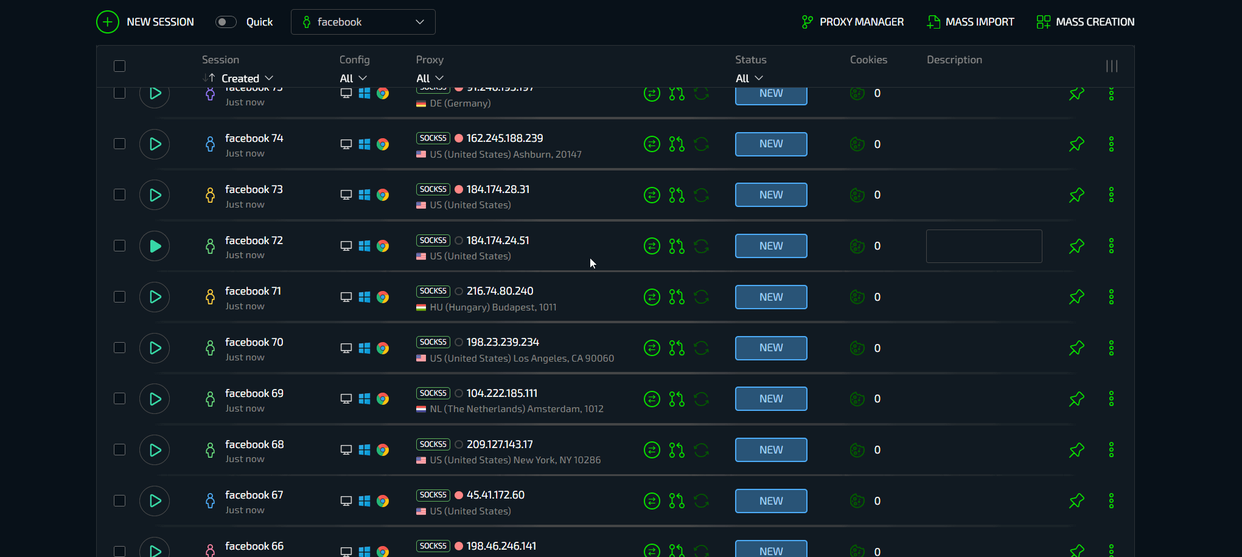This screenshot has width=1242, height=557.
Task: Toggle the Quick switch
Action: click(226, 22)
